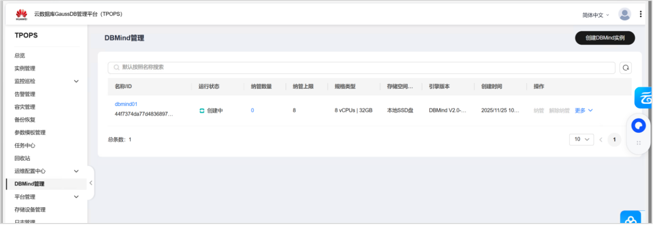Click the 创建DBMind实例 button
Image resolution: width=653 pixels, height=225 pixels.
tap(605, 38)
